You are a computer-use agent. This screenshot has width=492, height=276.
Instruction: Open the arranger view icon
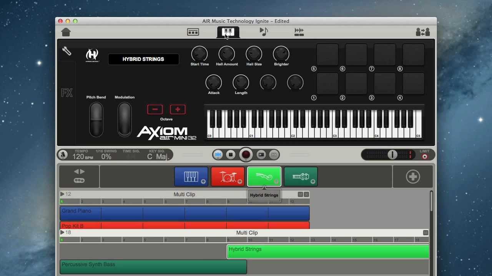pyautogui.click(x=193, y=32)
